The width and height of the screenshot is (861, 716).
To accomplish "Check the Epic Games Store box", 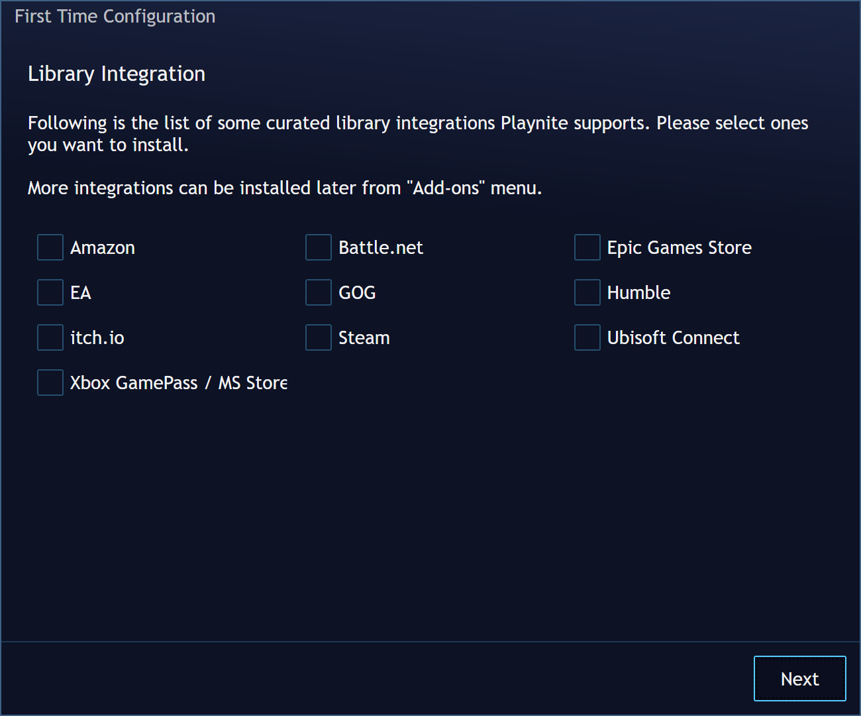I will [x=587, y=247].
